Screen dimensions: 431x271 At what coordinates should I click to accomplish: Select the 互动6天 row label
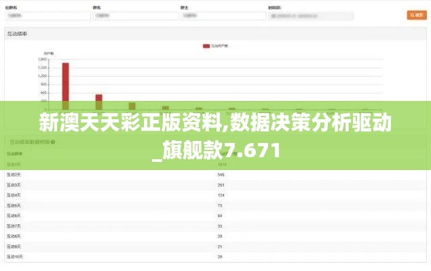click(14, 216)
